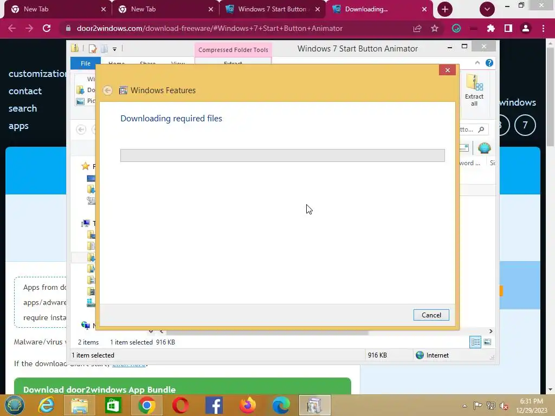Cancel the Windows Features download

[431, 315]
